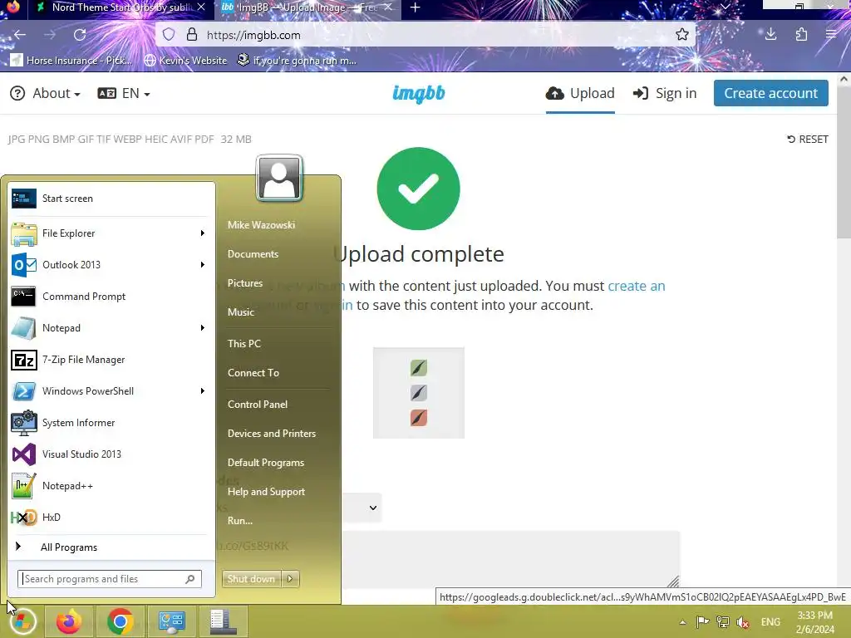Select Connect To
The height and width of the screenshot is (638, 851).
click(253, 373)
